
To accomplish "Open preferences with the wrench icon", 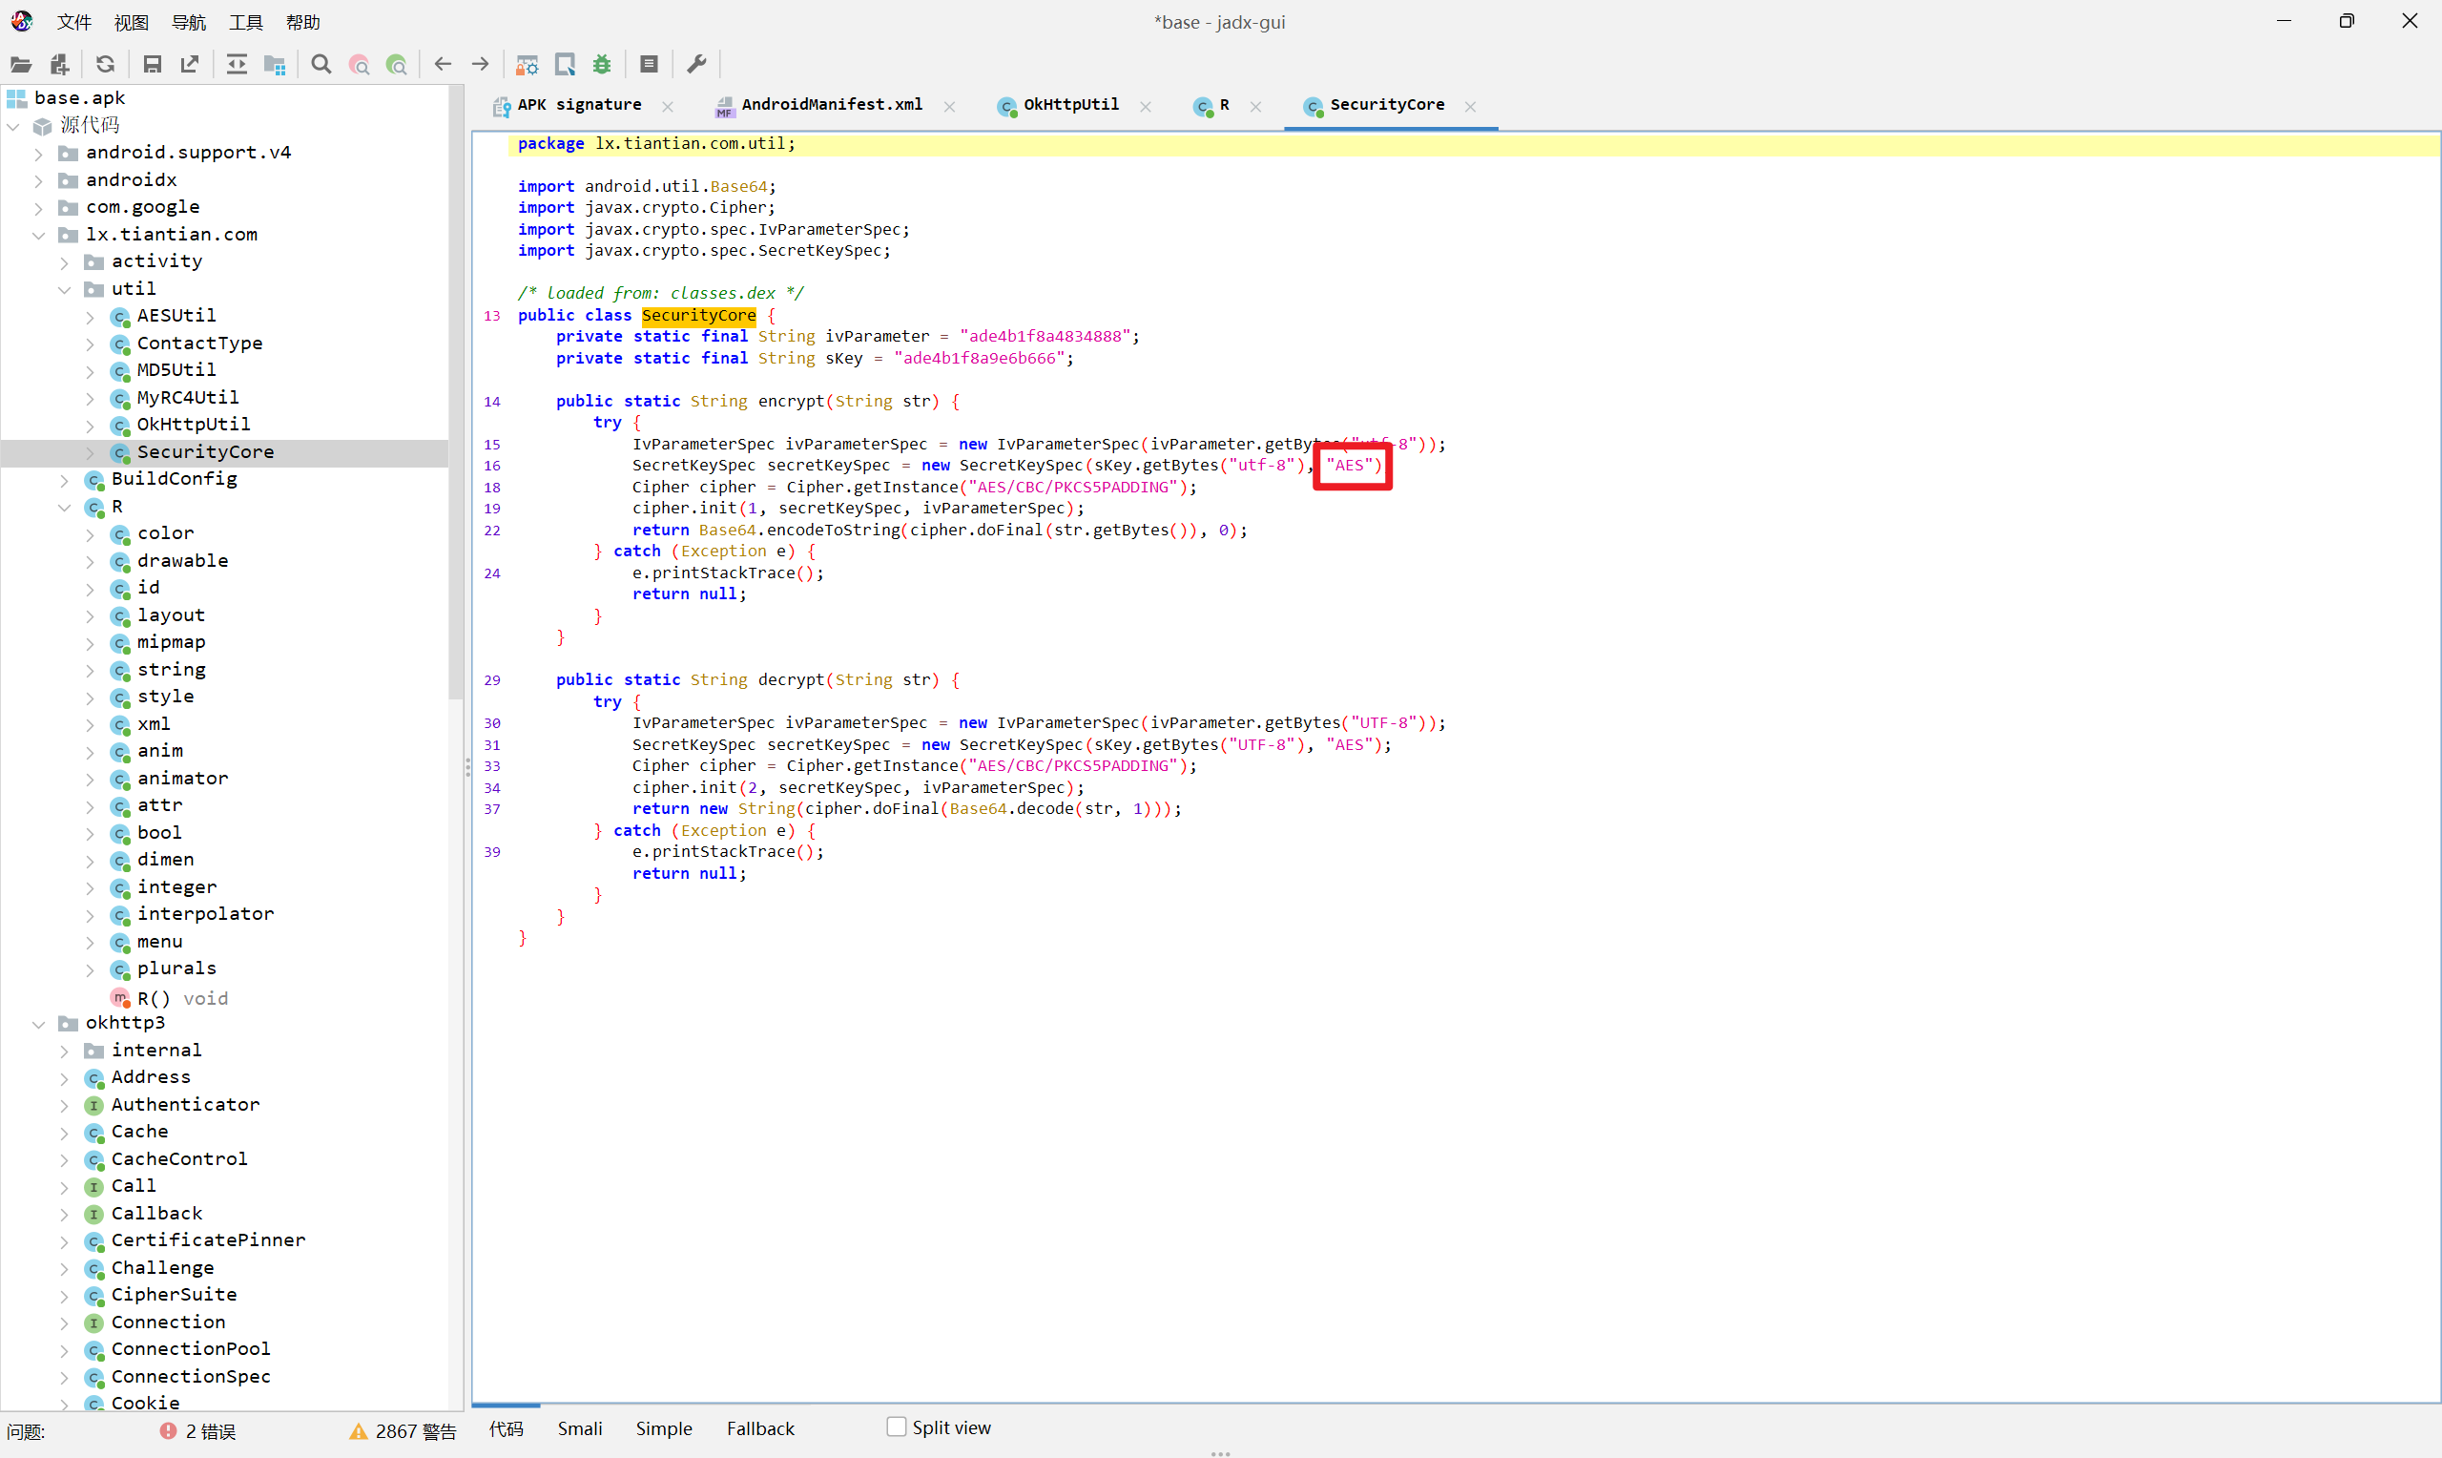I will coord(696,65).
